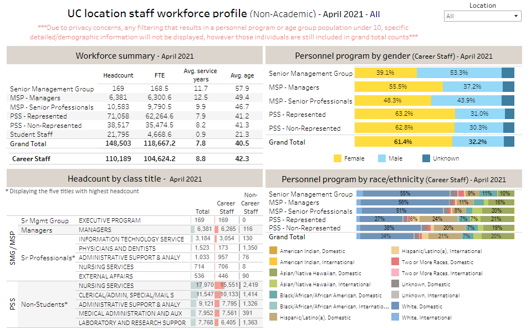Select Student Staff FTE 4,668.6
Image resolution: width=531 pixels, height=330 pixels.
pos(160,135)
